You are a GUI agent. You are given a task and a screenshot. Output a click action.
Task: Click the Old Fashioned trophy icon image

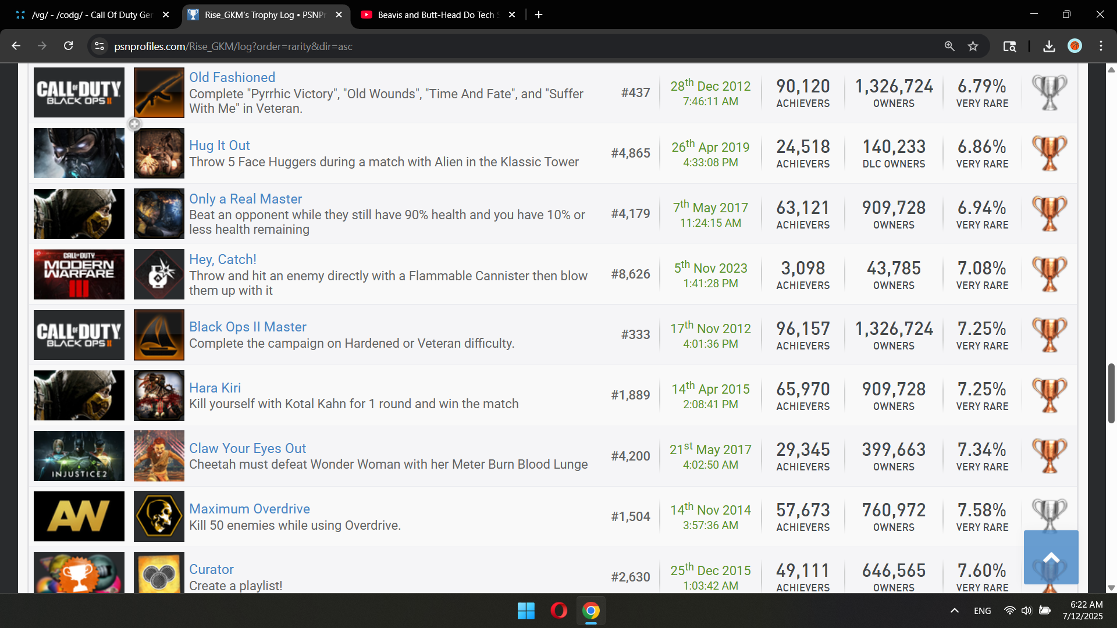point(159,92)
